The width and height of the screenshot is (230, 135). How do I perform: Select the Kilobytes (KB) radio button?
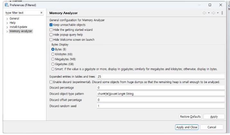pyautogui.click(x=53, y=54)
